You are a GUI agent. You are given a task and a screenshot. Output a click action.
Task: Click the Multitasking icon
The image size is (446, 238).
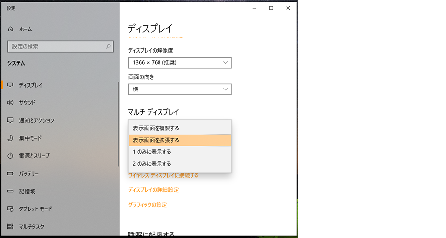coord(10,226)
